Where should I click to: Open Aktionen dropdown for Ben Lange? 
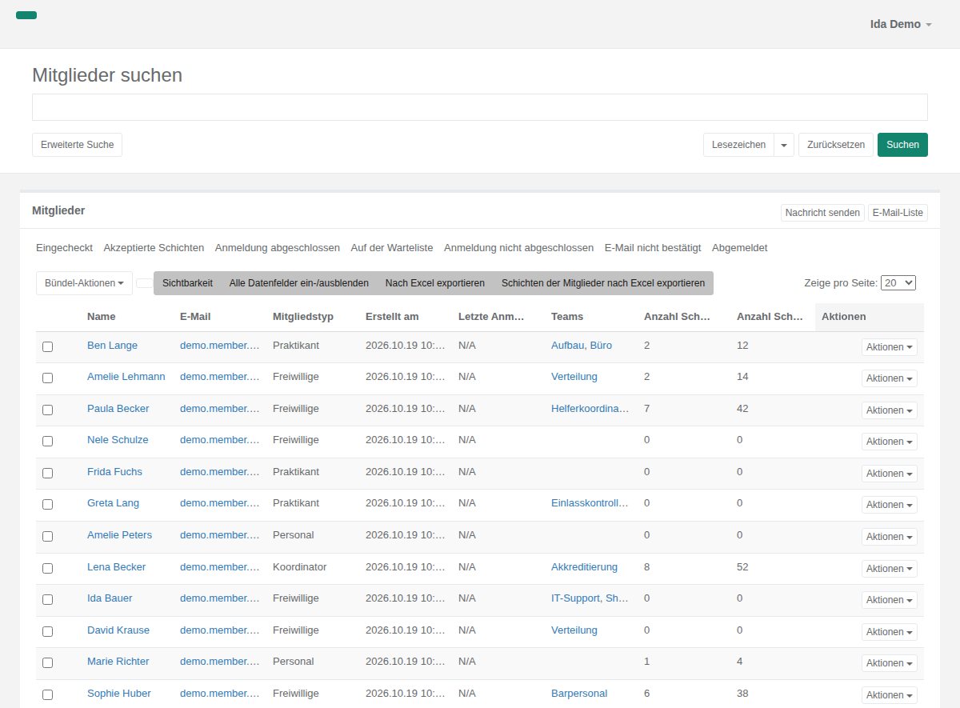tap(890, 347)
